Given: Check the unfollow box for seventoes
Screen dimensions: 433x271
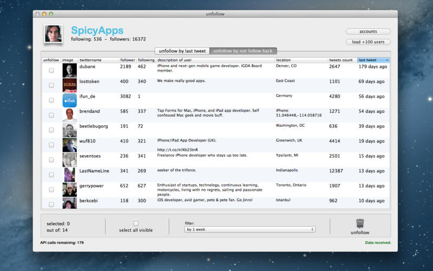Looking at the screenshot, I should [51, 160].
